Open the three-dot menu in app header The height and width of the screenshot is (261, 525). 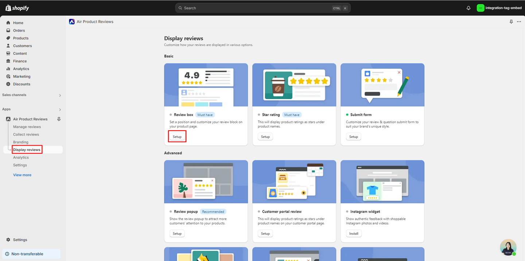pos(519,22)
